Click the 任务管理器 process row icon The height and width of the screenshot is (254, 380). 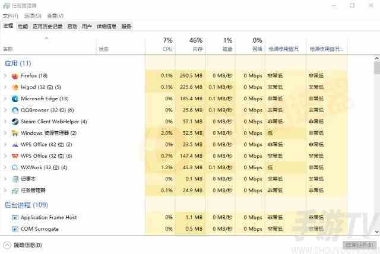click(15, 191)
